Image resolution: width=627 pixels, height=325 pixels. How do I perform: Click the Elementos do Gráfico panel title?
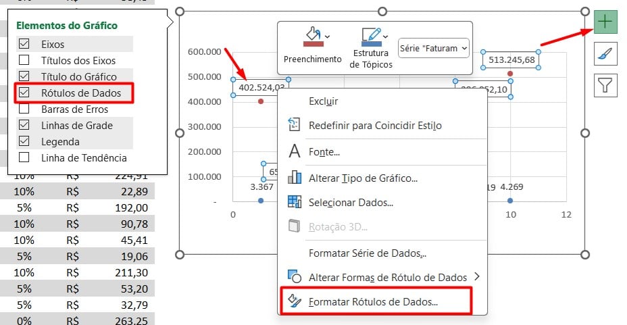pyautogui.click(x=67, y=26)
